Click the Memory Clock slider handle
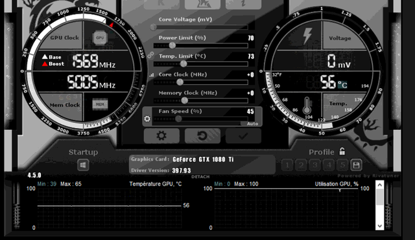Image resolution: width=415 pixels, height=240 pixels. click(185, 100)
